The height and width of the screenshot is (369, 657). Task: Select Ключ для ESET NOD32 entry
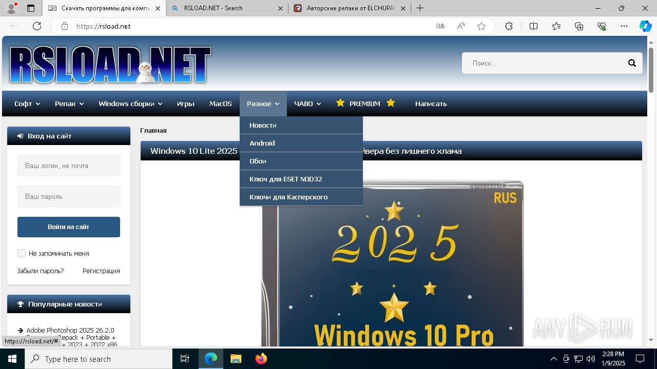[301, 179]
